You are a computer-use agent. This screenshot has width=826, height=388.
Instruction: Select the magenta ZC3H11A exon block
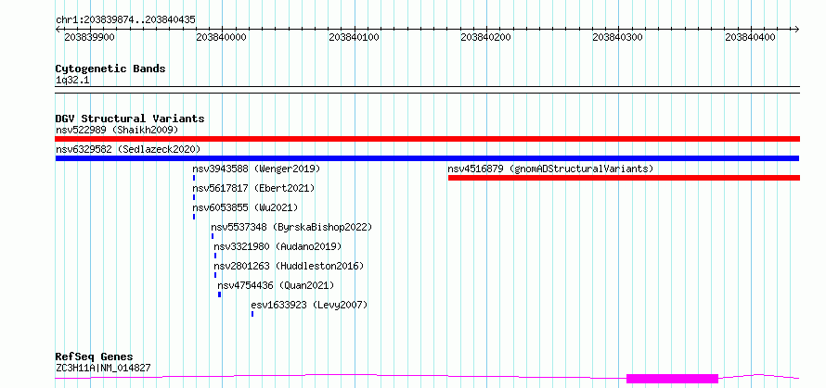672,379
